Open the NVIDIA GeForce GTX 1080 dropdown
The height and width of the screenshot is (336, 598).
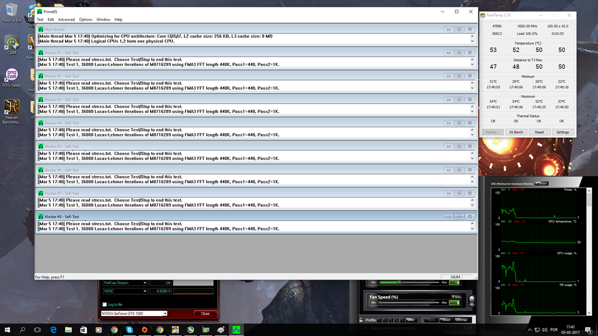click(134, 313)
